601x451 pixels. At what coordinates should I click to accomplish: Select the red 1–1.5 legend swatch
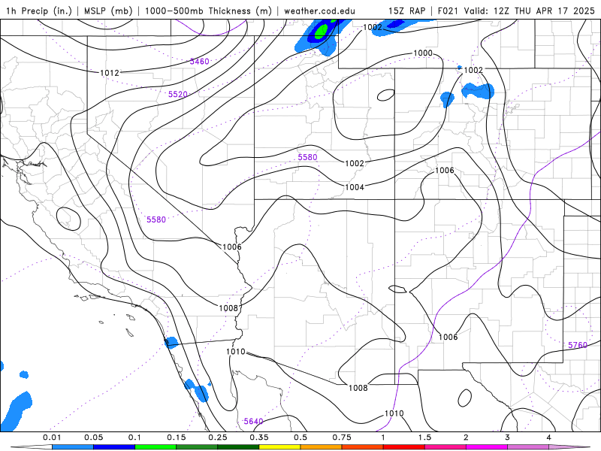click(404, 447)
